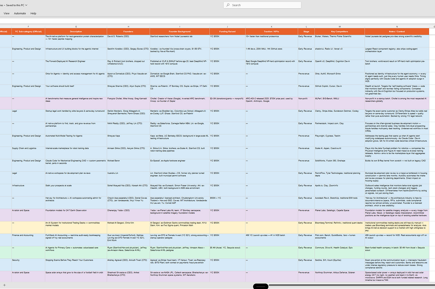Open the View ribbon tab

coord(7,13)
